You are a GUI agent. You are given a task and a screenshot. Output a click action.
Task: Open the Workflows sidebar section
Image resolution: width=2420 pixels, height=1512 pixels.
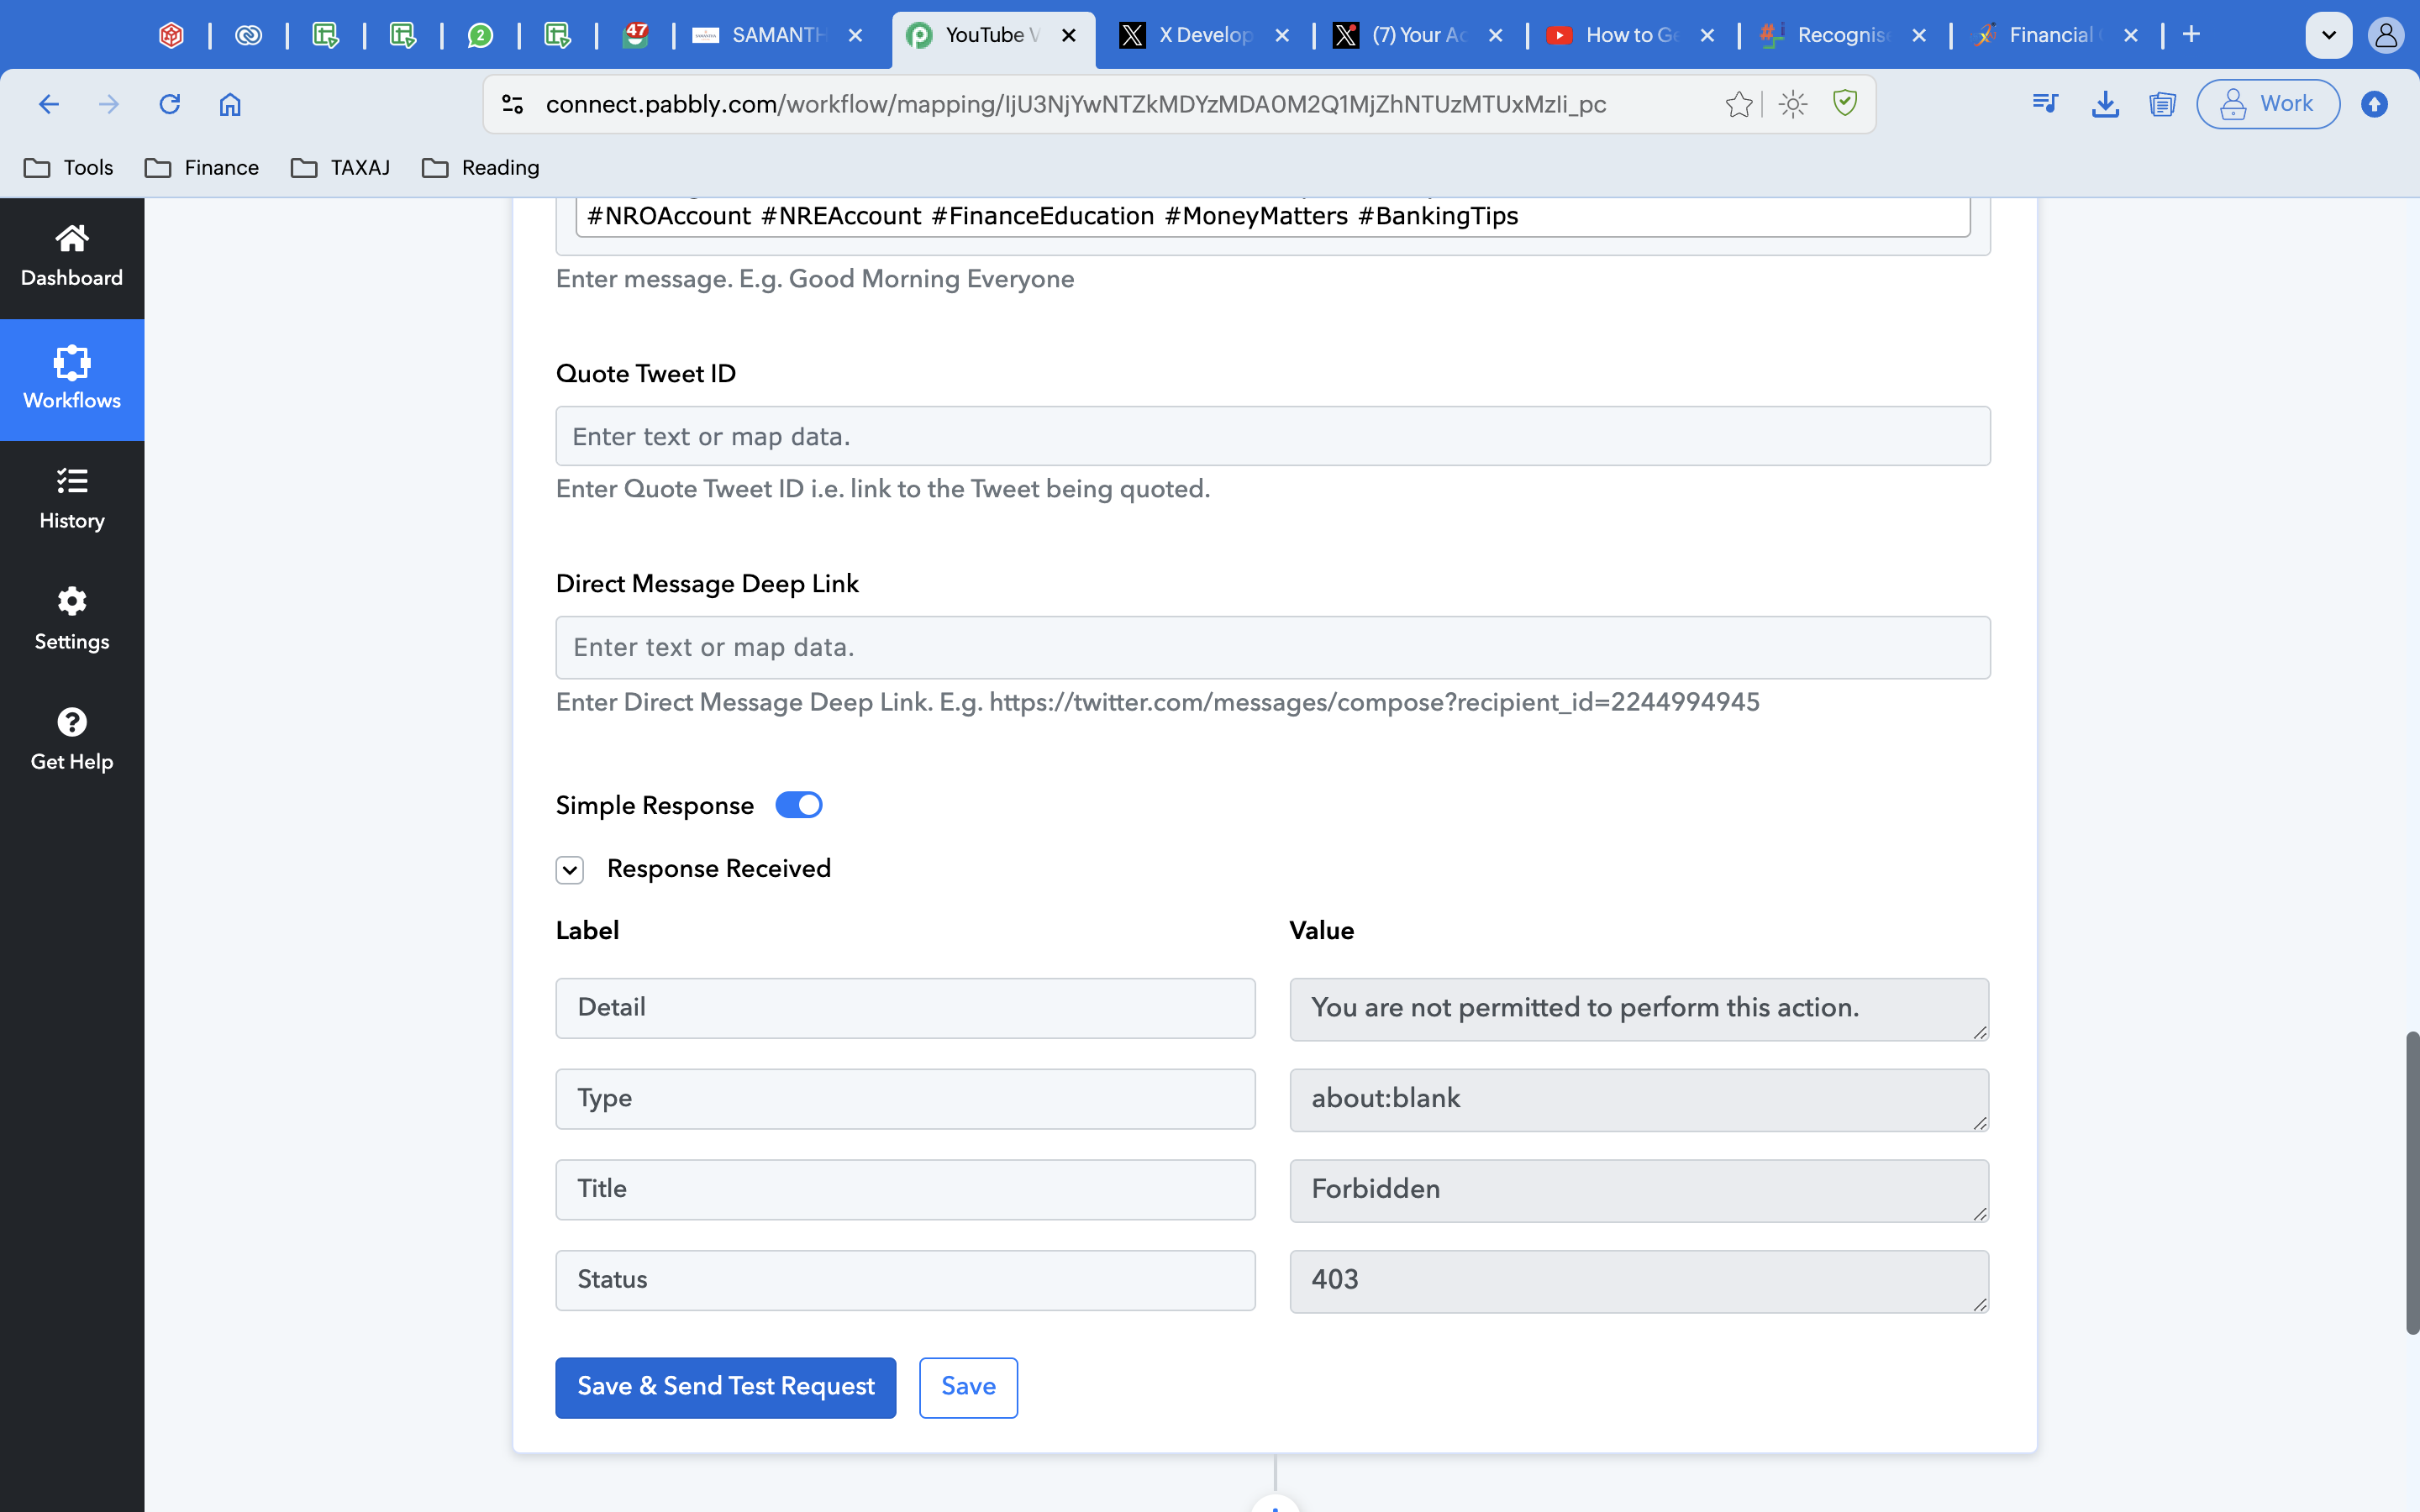(x=72, y=379)
